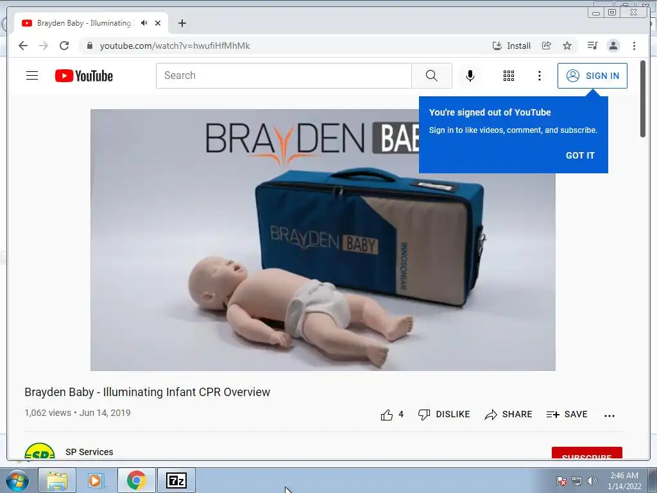Viewport: 657px width, 493px height.
Task: Go back in Chrome browser
Action: (23, 46)
